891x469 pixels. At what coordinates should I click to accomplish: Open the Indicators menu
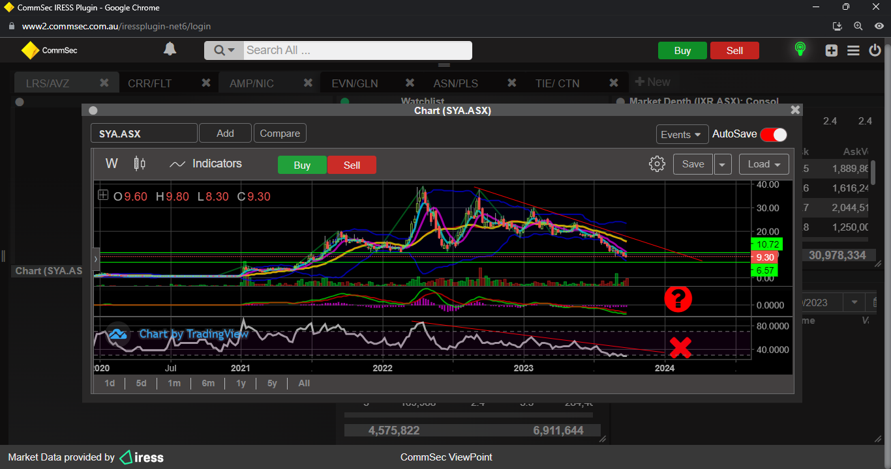click(x=205, y=163)
